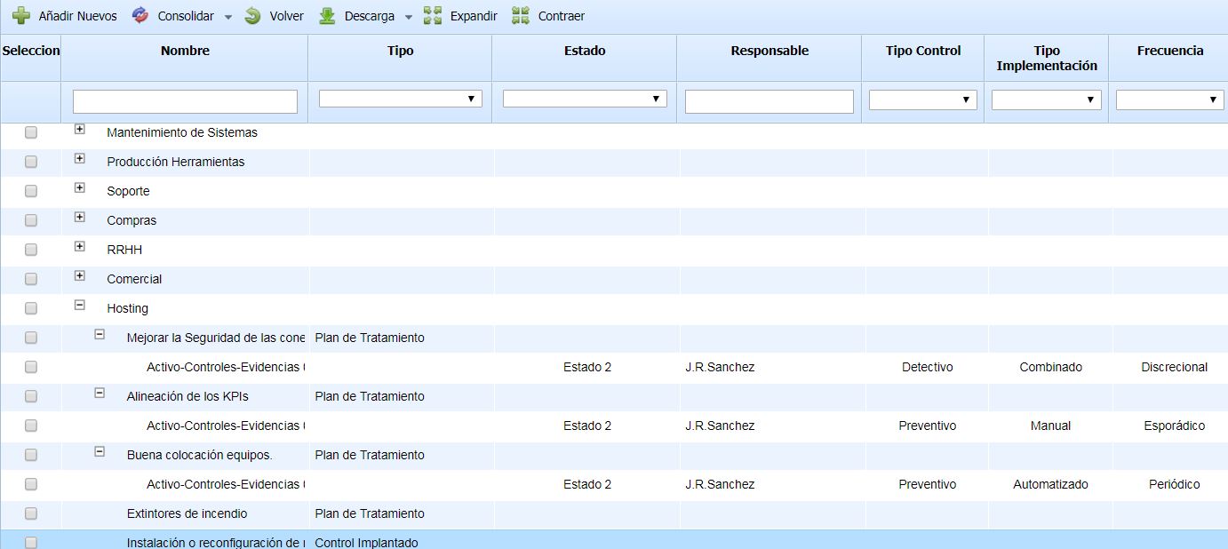Viewport: 1228px width, 549px height.
Task: Click the Responsable column header
Action: pos(769,51)
